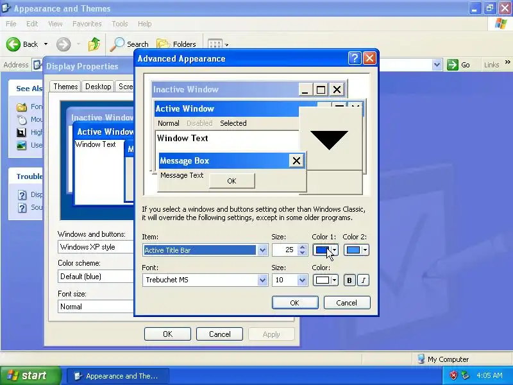Screen dimensions: 513x385
Task: Switch to the Desktop tab in Display Properties
Action: 98,87
